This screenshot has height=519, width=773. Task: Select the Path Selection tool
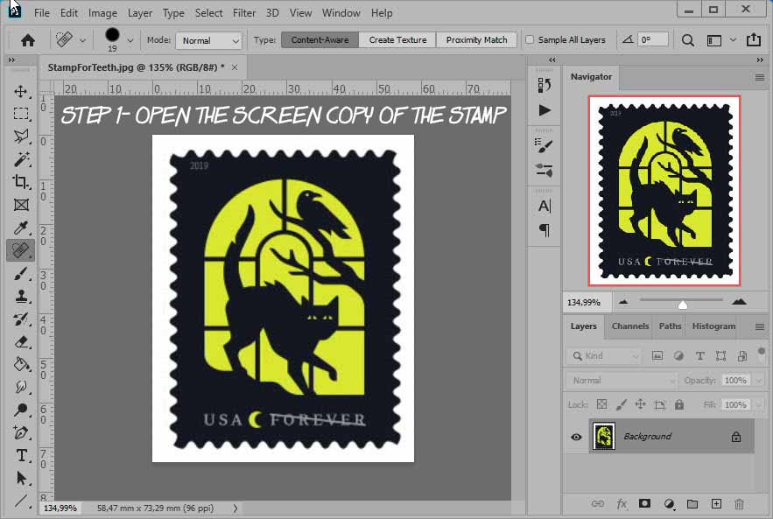click(21, 478)
